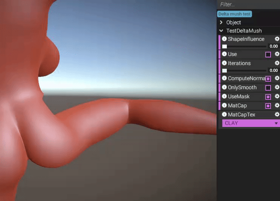Open the OnlySmooth gear settings

277,87
